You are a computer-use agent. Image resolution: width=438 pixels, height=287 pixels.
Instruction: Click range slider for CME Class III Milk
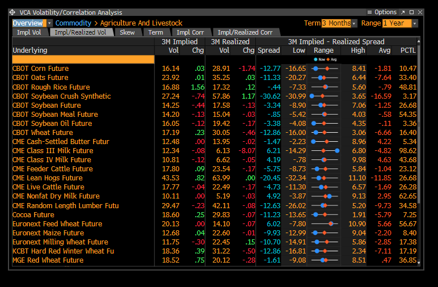pyautogui.click(x=325, y=151)
